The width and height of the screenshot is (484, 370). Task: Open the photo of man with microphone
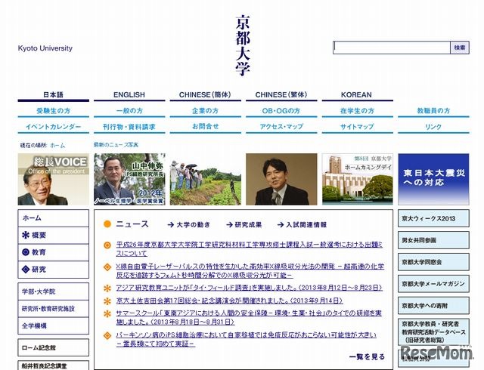point(281,179)
